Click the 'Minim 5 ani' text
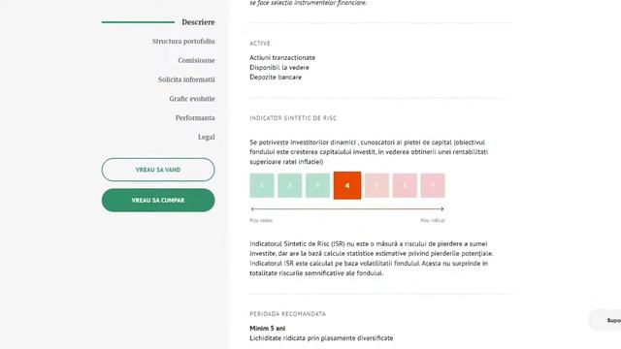This screenshot has height=349, width=621. (268, 328)
